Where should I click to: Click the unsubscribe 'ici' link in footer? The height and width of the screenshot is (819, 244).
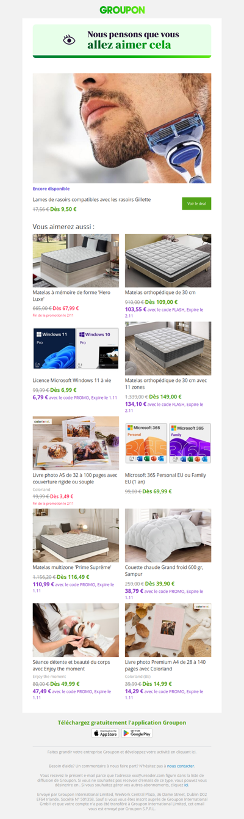(187, 784)
